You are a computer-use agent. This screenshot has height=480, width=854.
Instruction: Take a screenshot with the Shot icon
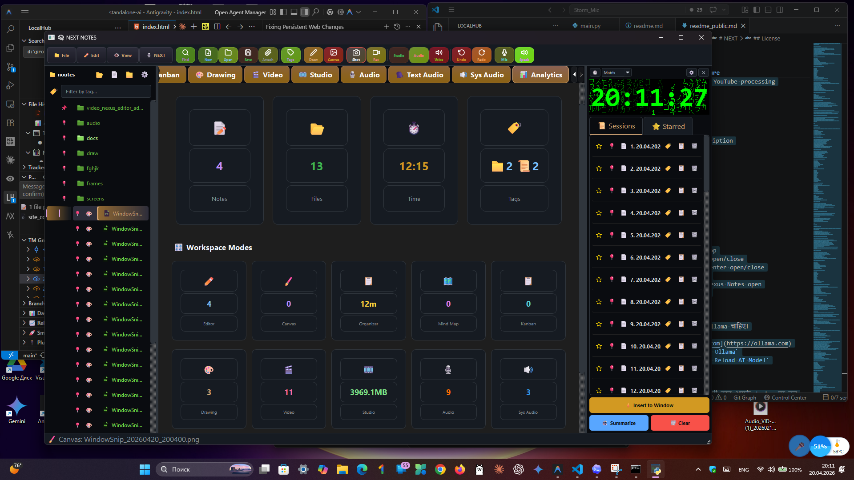pos(356,55)
